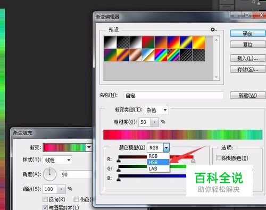This screenshot has height=210, width=266.
Task: Choose the rainbow spectrum gradient preset
Action: 161,55
